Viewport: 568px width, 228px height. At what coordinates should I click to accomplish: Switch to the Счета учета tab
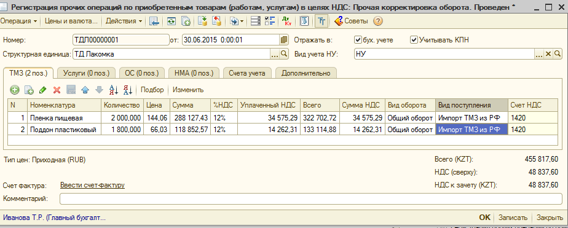pyautogui.click(x=247, y=73)
